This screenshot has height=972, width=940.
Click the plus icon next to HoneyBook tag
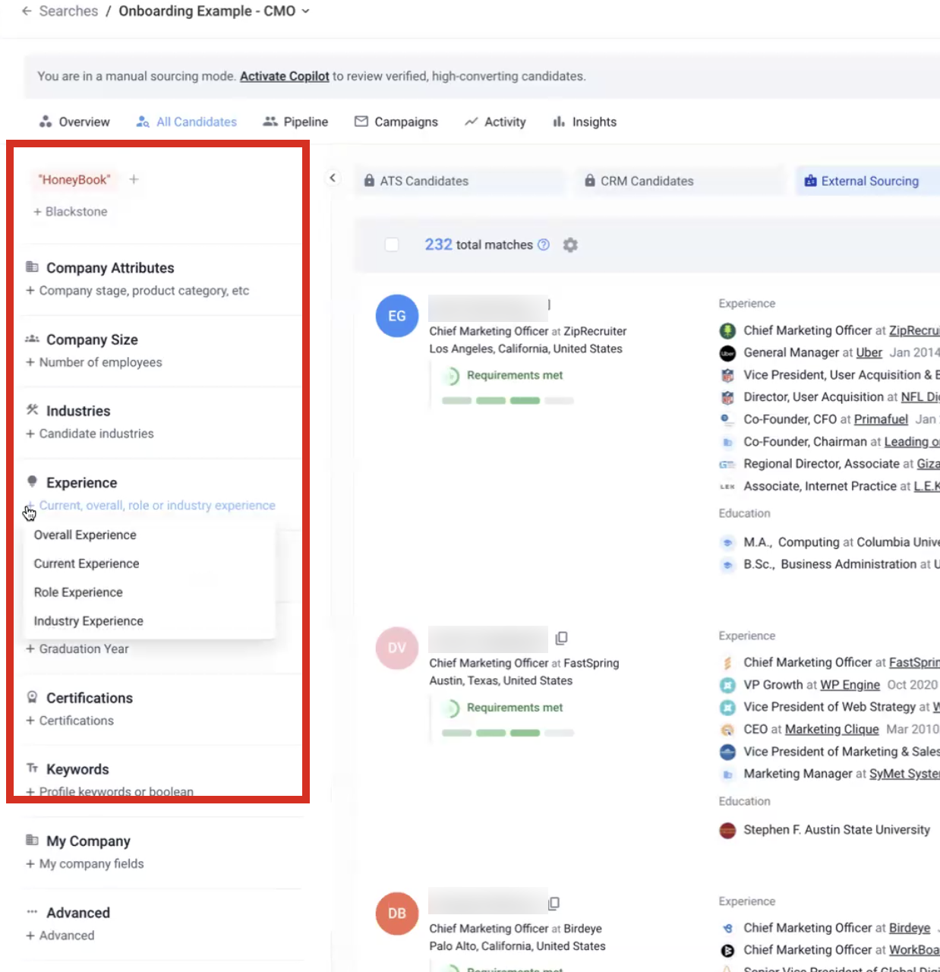pyautogui.click(x=134, y=179)
